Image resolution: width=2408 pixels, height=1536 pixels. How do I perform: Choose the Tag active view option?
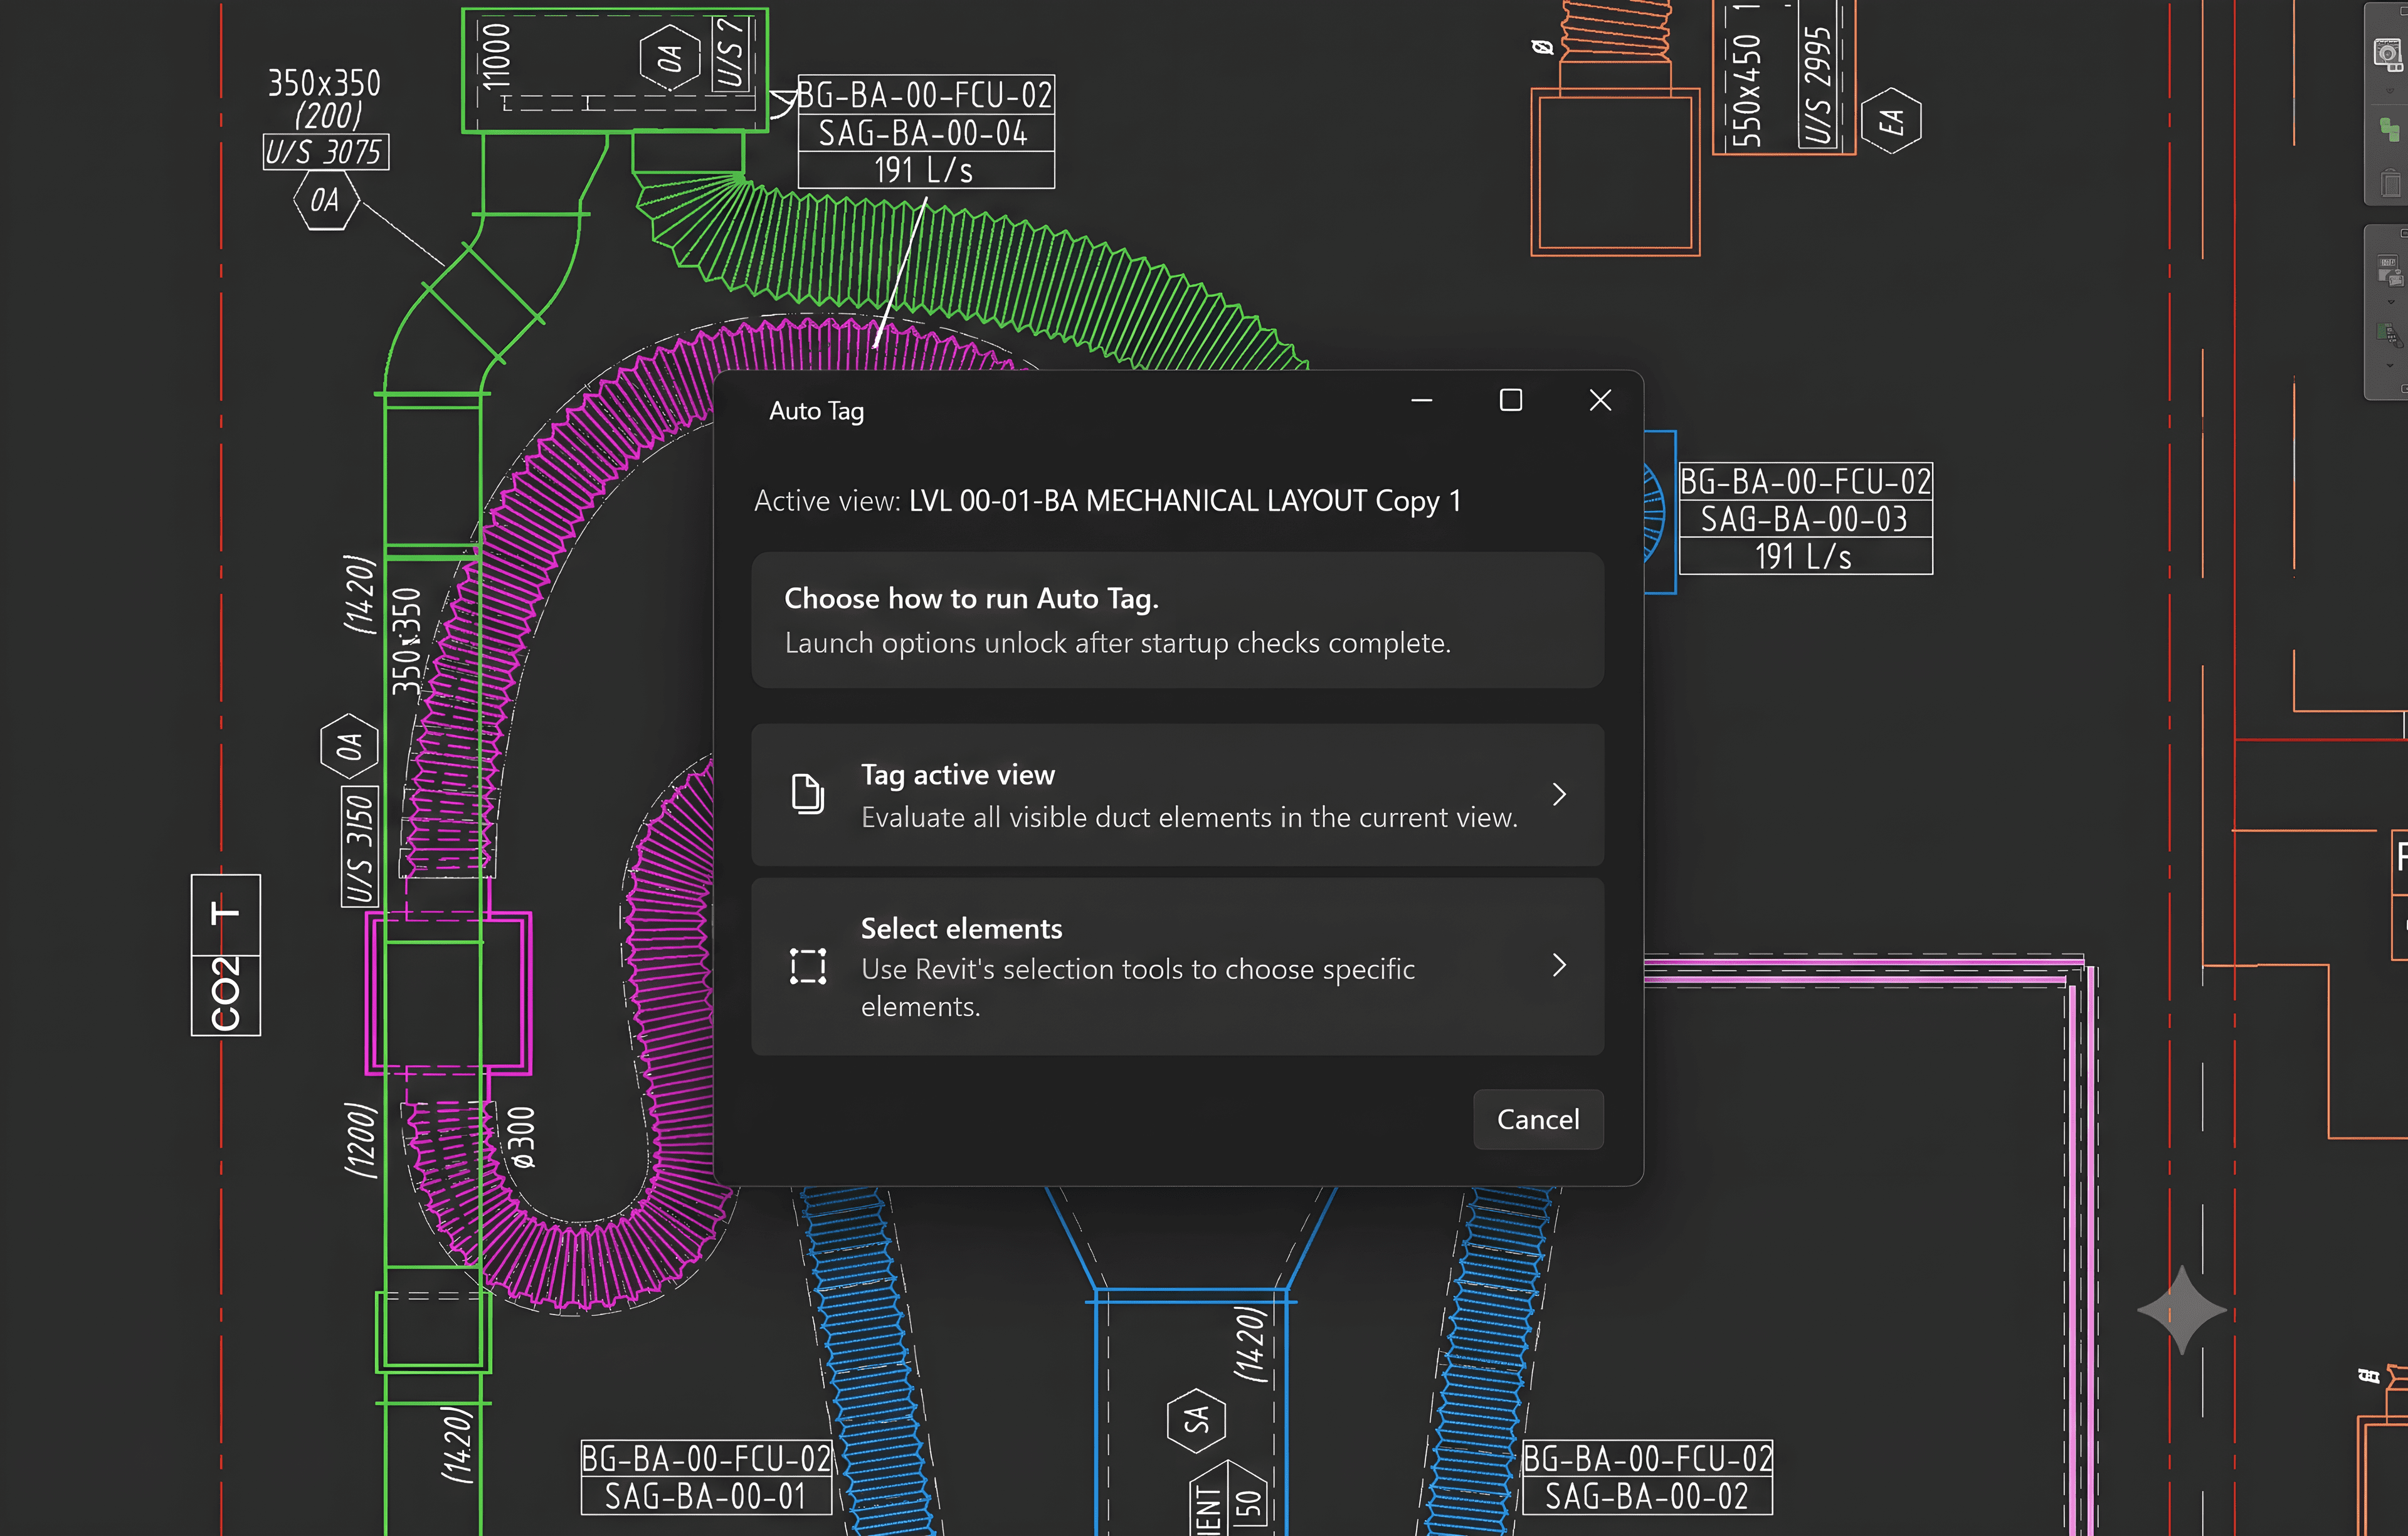coord(1177,795)
